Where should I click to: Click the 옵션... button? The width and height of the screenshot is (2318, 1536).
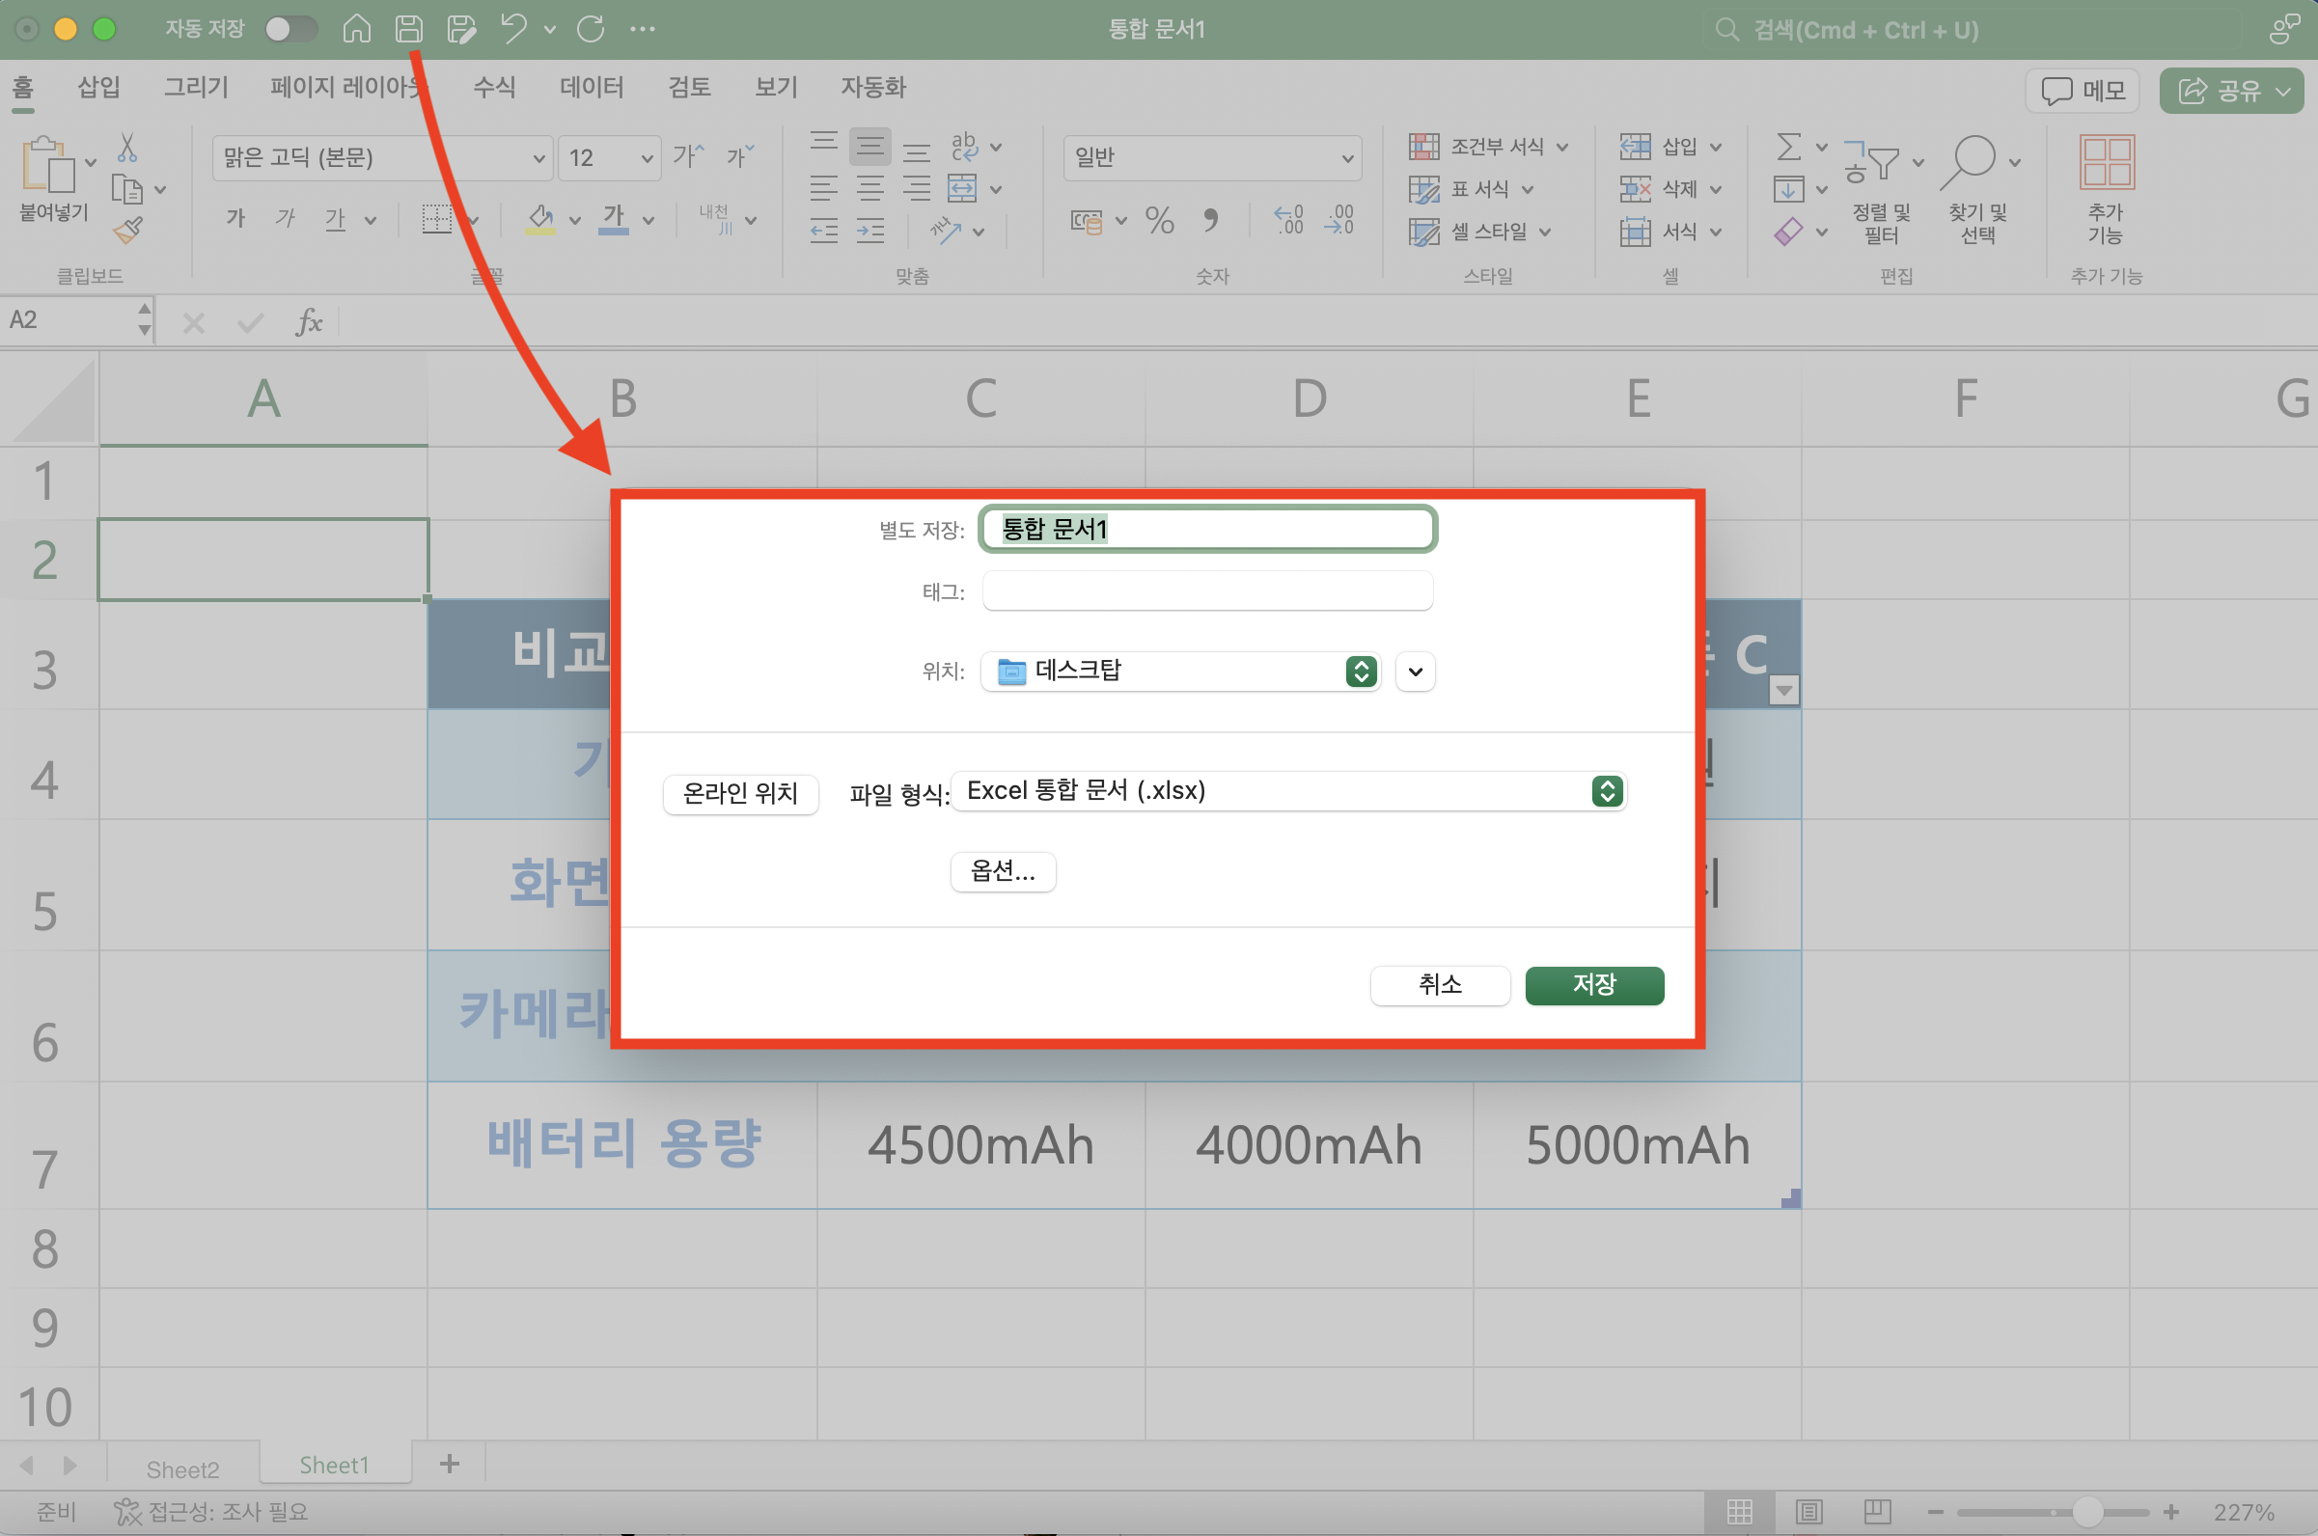(x=1003, y=871)
